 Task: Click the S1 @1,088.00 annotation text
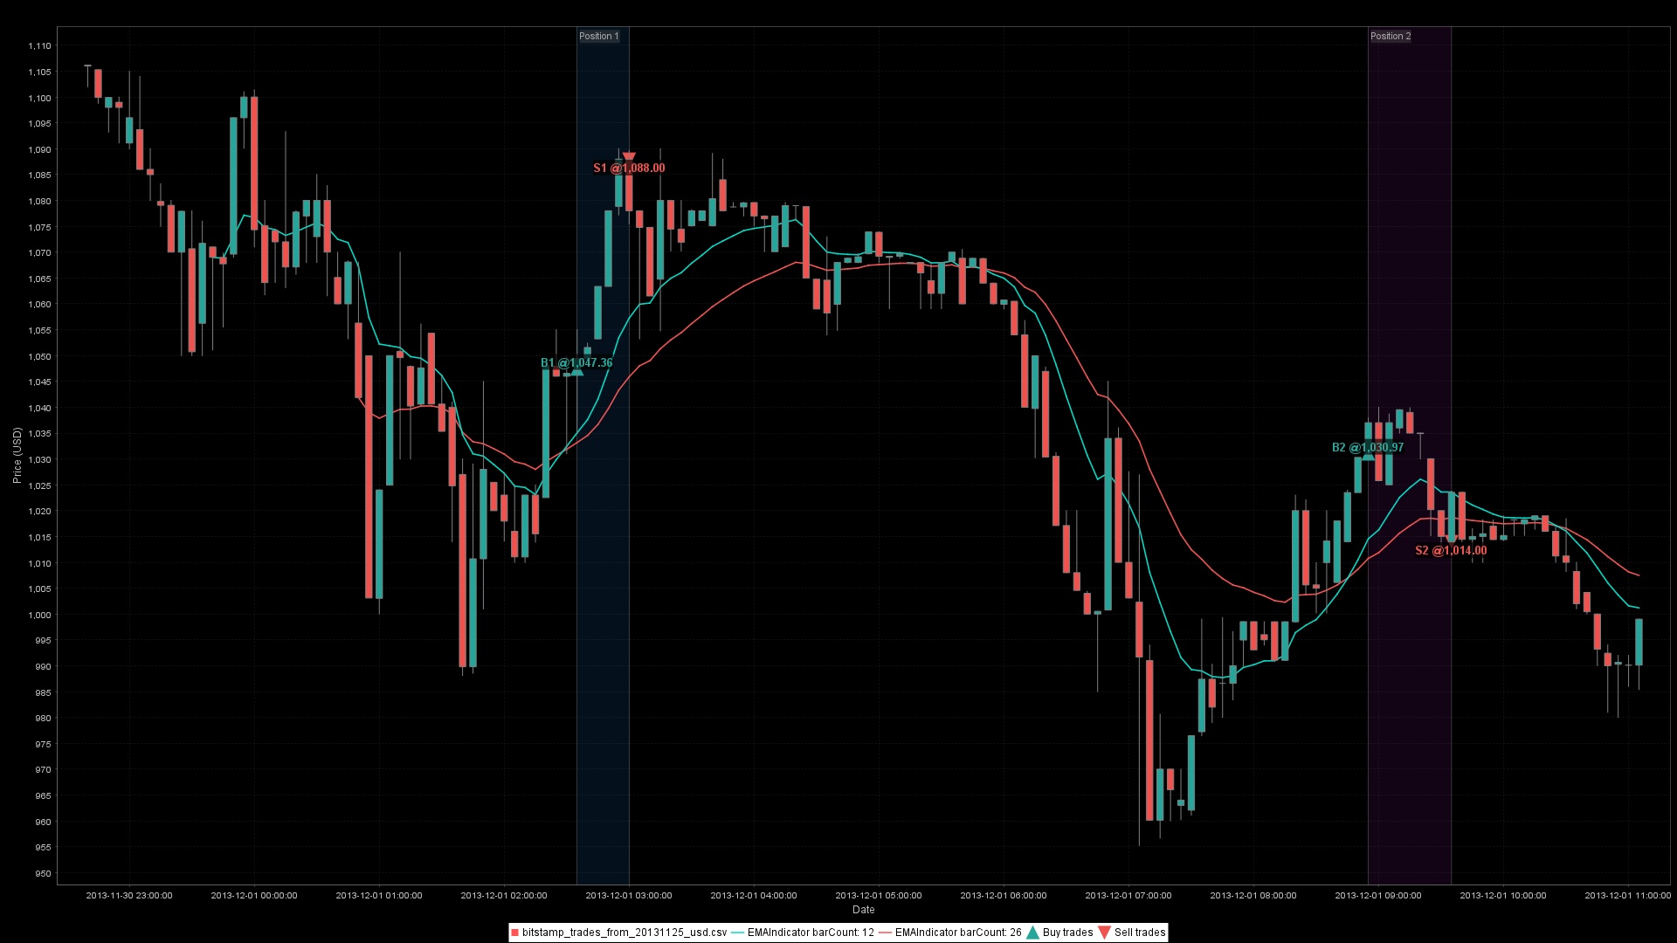coord(629,169)
